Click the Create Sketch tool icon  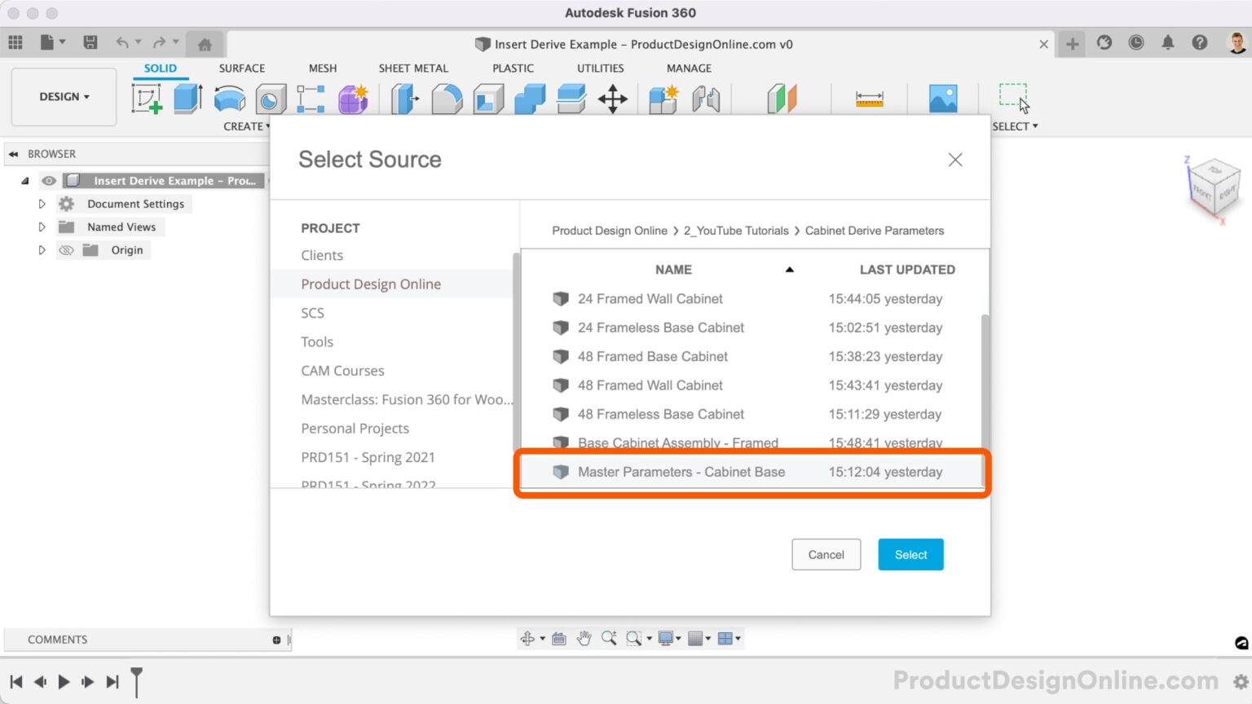pos(147,99)
